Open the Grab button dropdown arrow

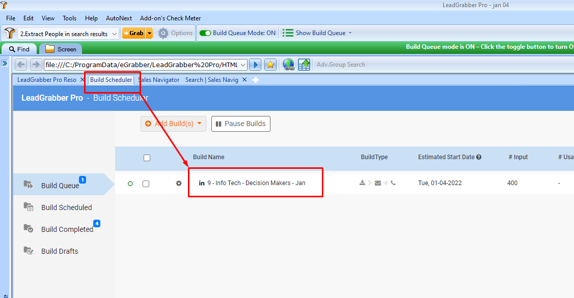149,33
